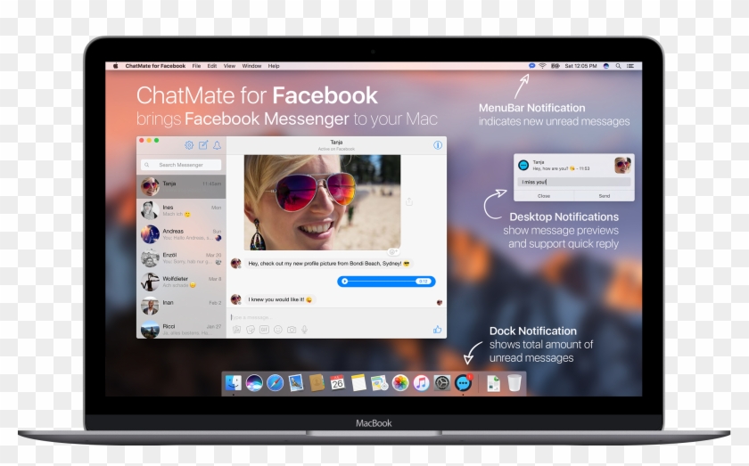Open Calendar from the Dock
Viewport: 749px width, 466px height.
click(x=337, y=382)
